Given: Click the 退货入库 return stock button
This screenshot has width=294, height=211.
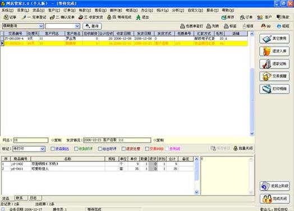Looking at the screenshot, I should [x=274, y=51].
